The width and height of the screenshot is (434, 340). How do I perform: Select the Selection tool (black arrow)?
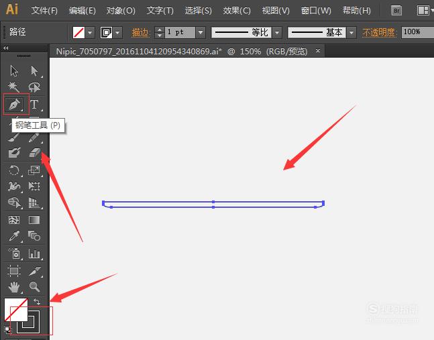[x=14, y=71]
